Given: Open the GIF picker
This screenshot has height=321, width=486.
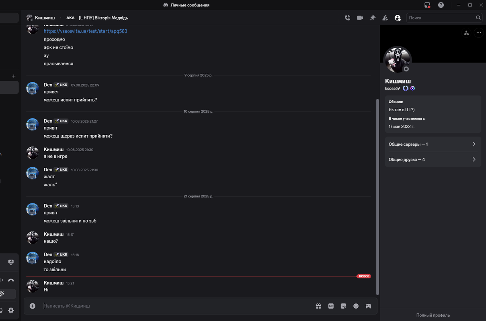Looking at the screenshot, I should point(331,306).
